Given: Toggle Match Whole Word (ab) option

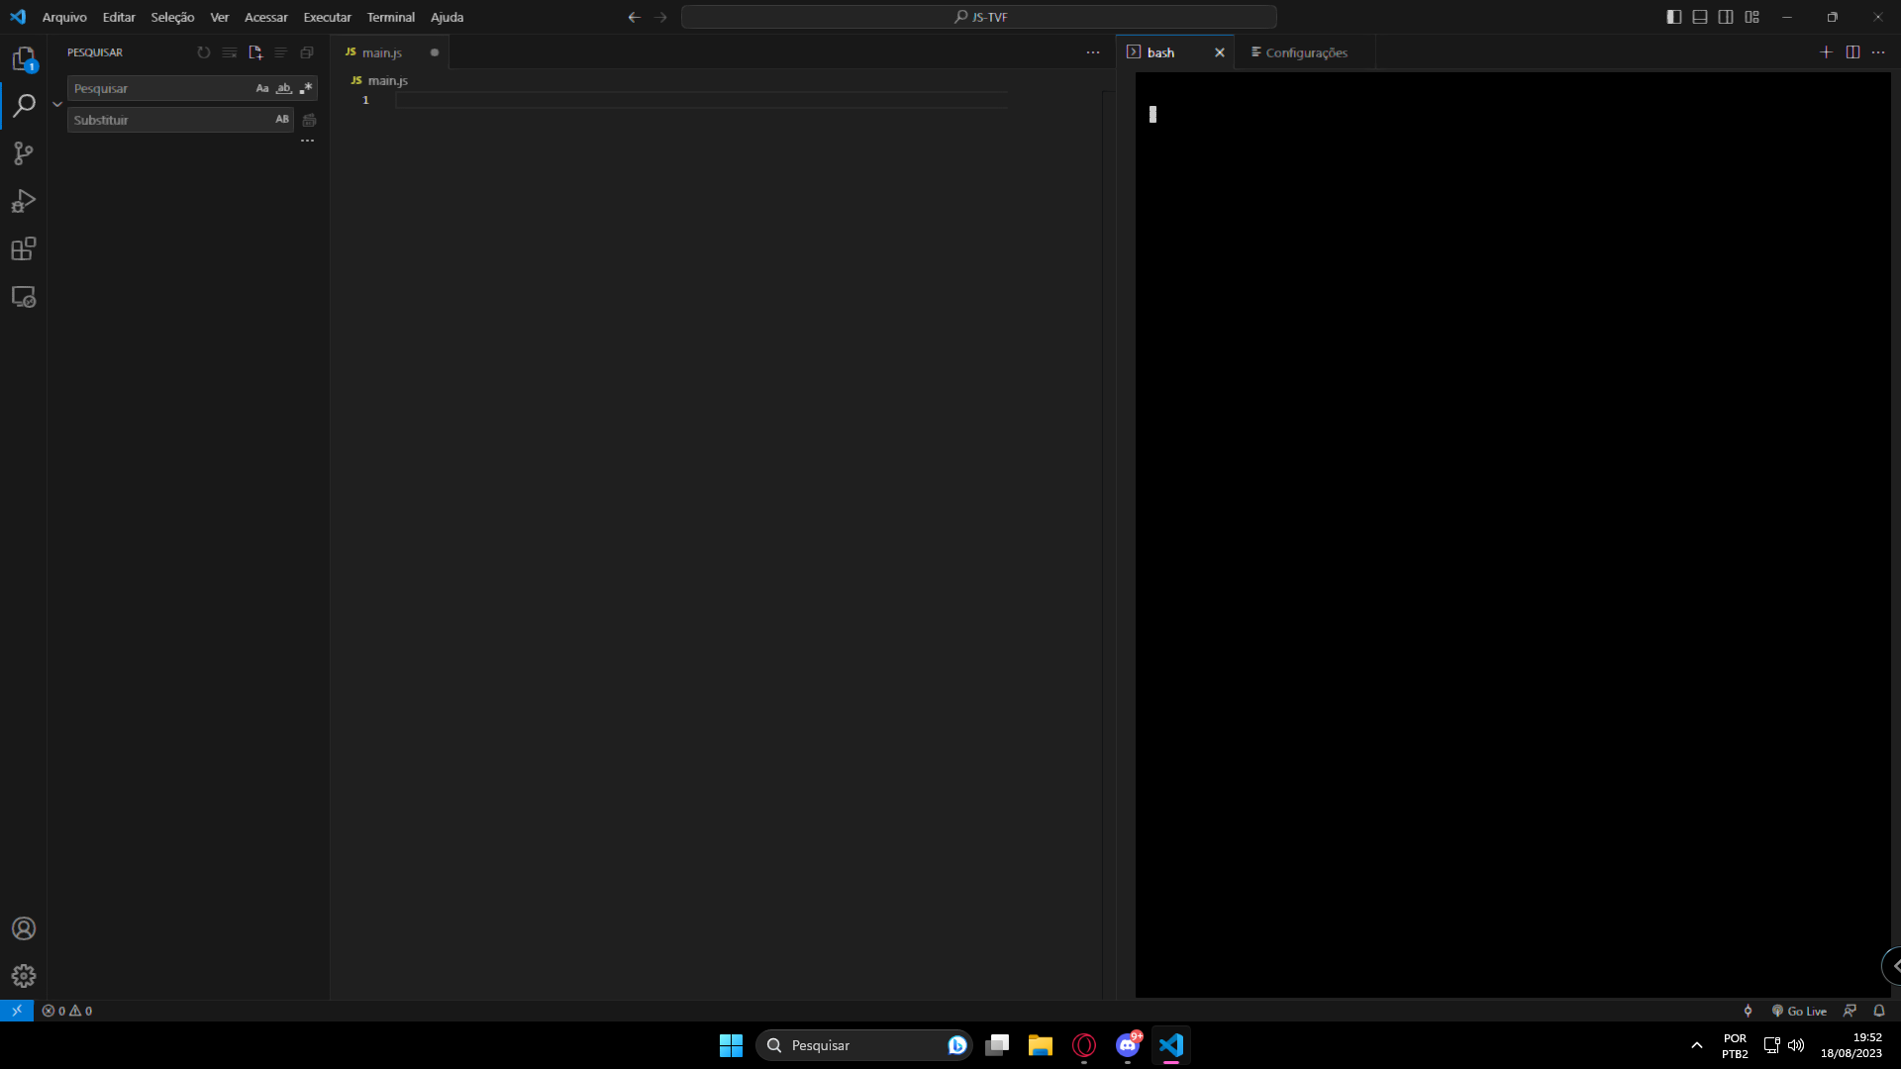Looking at the screenshot, I should coord(284,88).
